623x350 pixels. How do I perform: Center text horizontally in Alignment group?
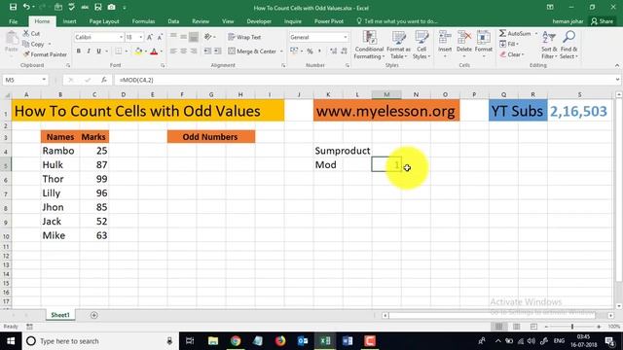pyautogui.click(x=183, y=52)
